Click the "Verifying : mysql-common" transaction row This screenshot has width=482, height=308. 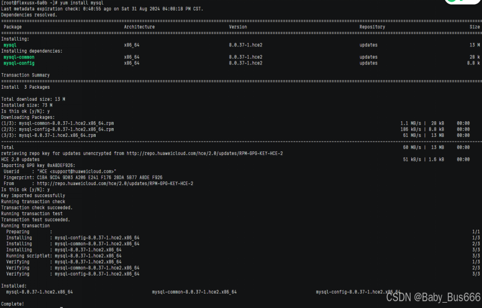click(x=243, y=268)
